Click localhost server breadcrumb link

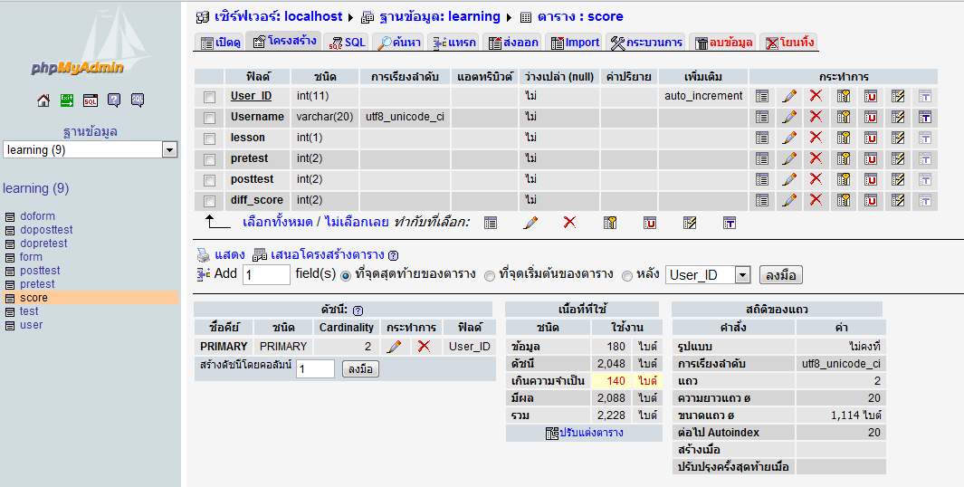coord(279,16)
